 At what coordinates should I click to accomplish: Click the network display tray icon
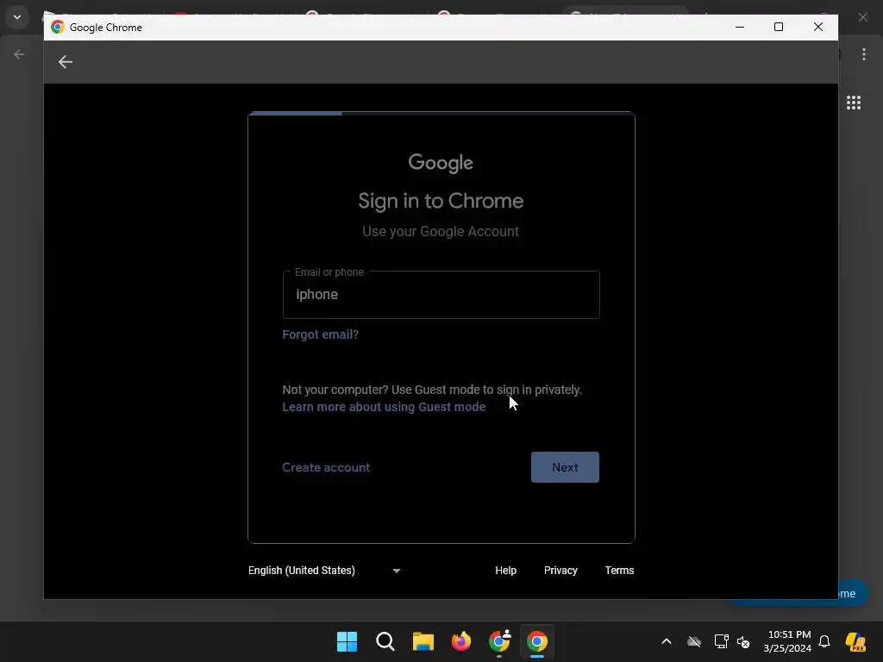pyautogui.click(x=722, y=641)
